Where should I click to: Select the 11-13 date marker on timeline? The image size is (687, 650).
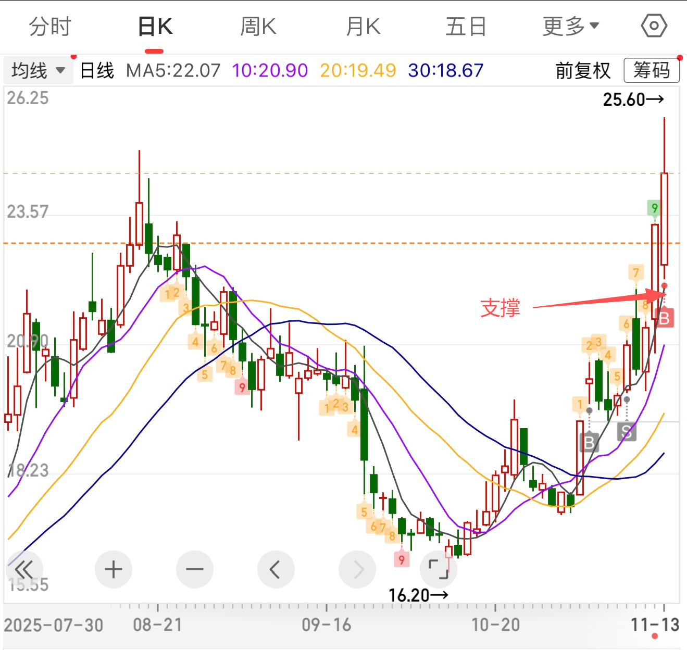pyautogui.click(x=655, y=624)
